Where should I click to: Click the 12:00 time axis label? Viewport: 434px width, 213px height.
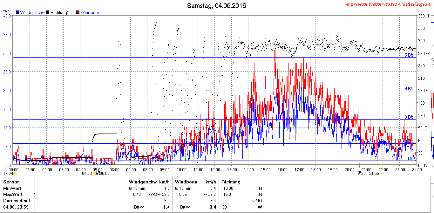click(x=215, y=170)
